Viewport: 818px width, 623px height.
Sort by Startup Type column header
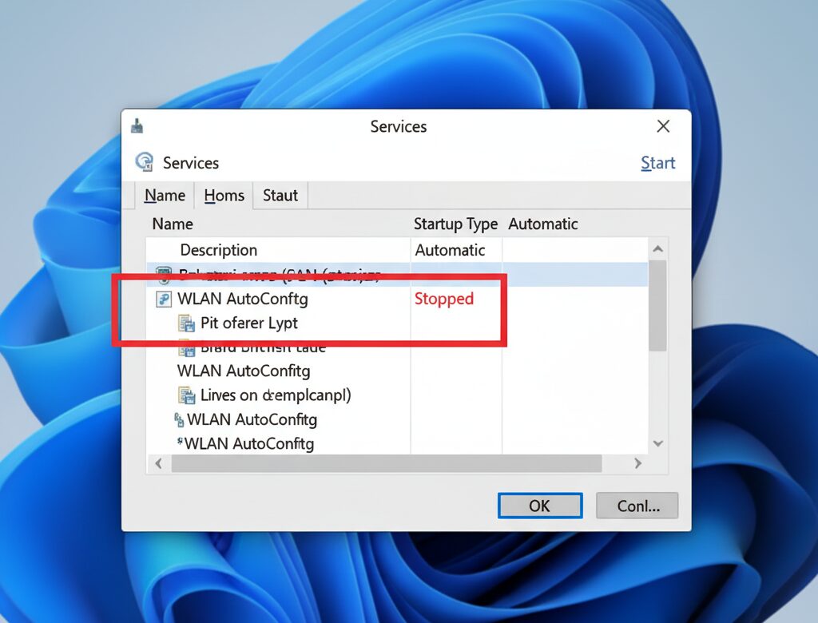(x=455, y=224)
